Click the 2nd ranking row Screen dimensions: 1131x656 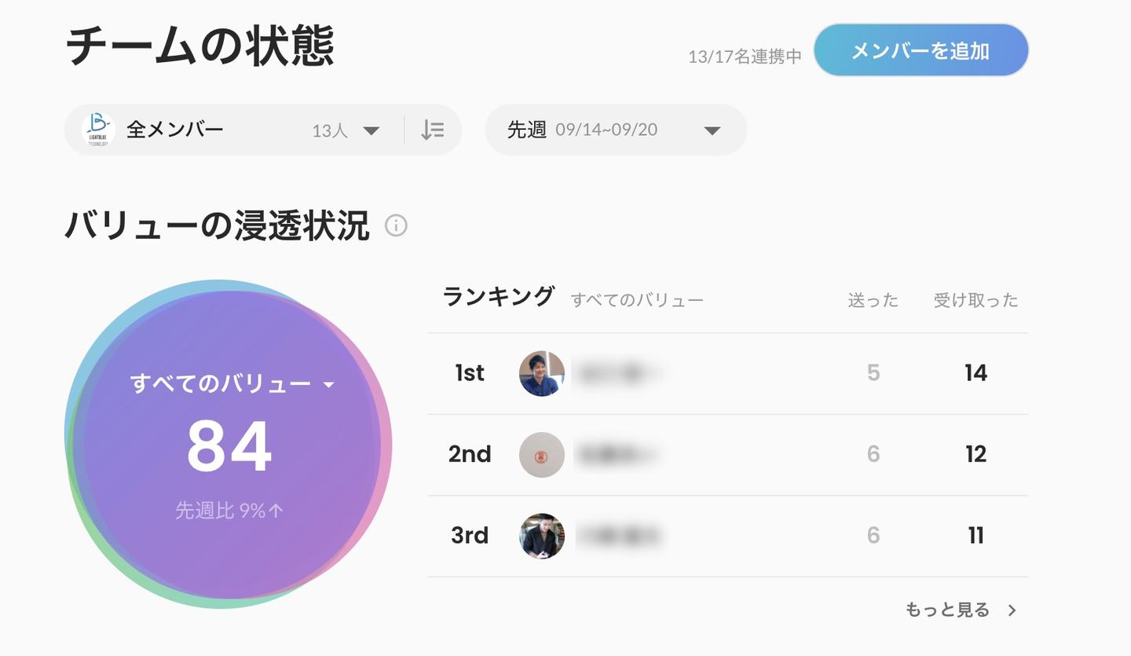(x=727, y=455)
